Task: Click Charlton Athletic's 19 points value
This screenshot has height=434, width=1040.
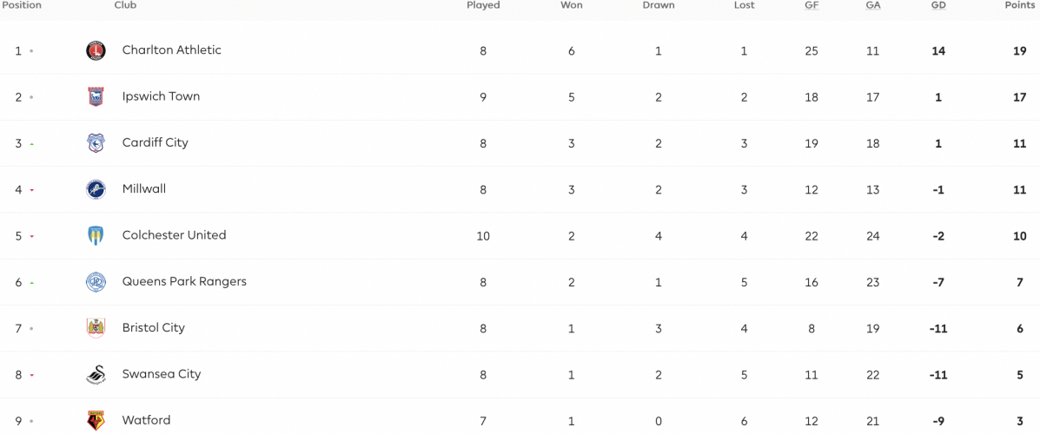Action: tap(1020, 50)
